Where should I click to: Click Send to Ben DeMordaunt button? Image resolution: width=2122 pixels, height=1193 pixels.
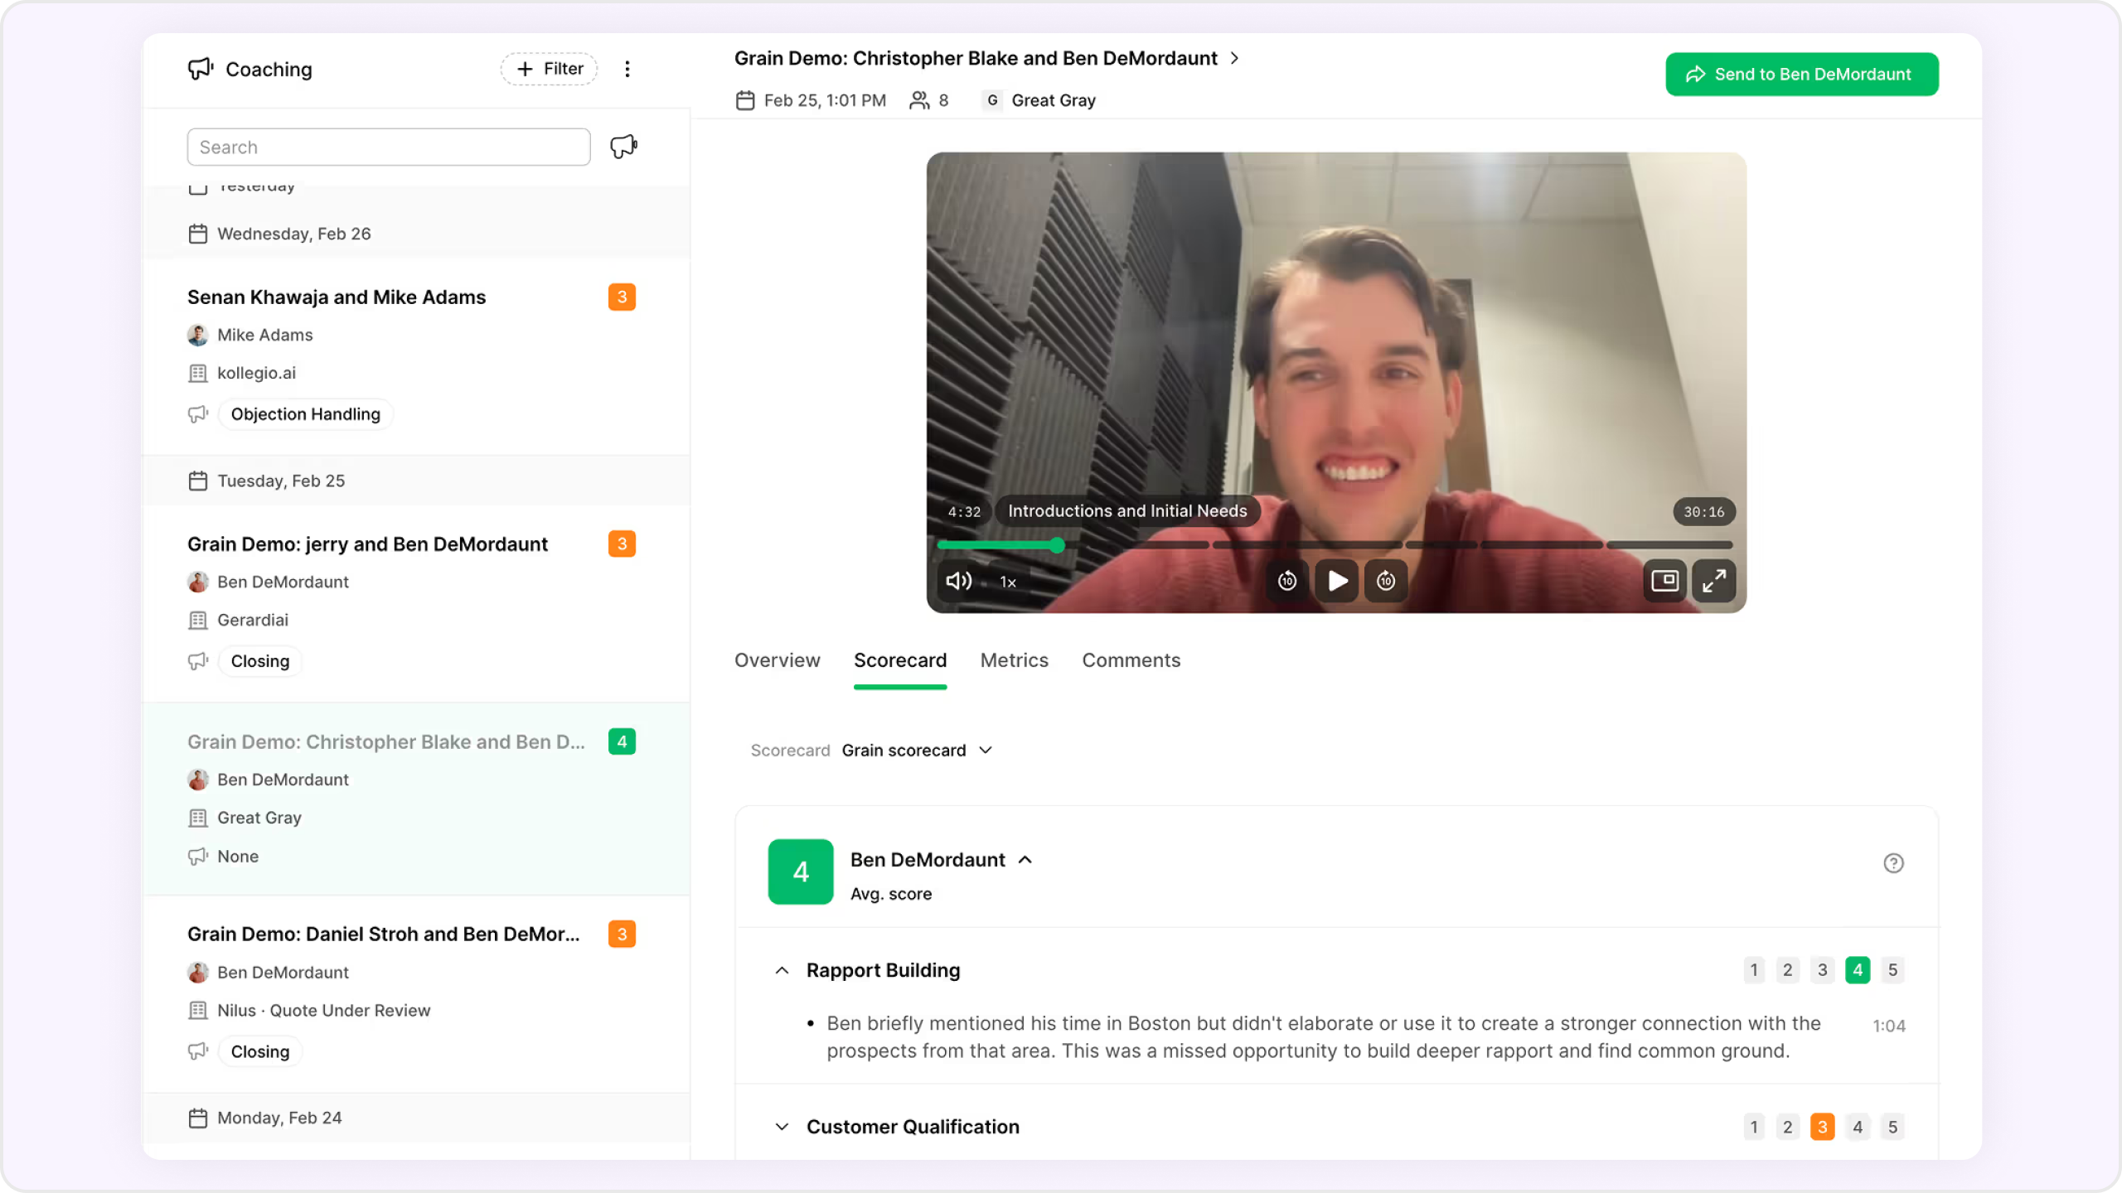[1801, 75]
